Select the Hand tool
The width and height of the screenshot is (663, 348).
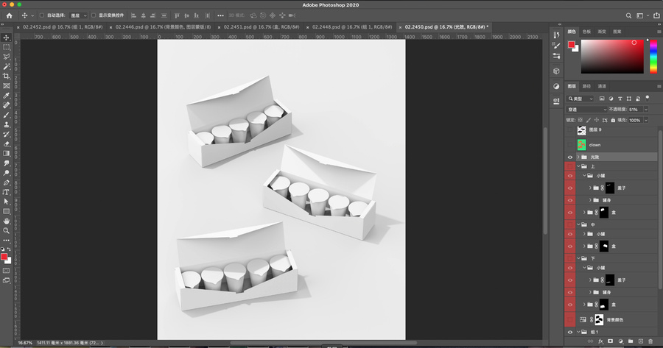point(7,221)
